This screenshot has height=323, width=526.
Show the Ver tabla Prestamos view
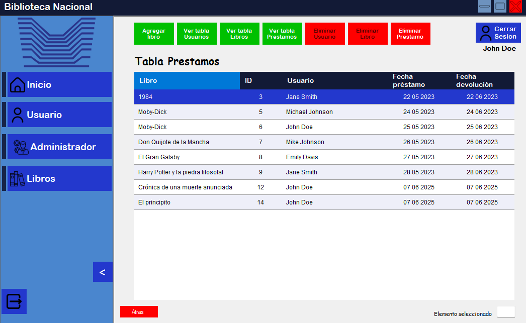pos(282,34)
